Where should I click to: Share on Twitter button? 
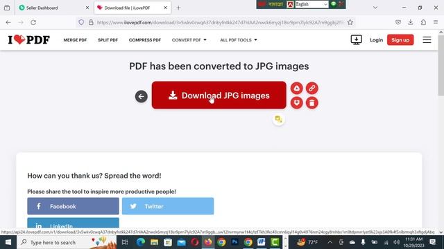(x=168, y=206)
